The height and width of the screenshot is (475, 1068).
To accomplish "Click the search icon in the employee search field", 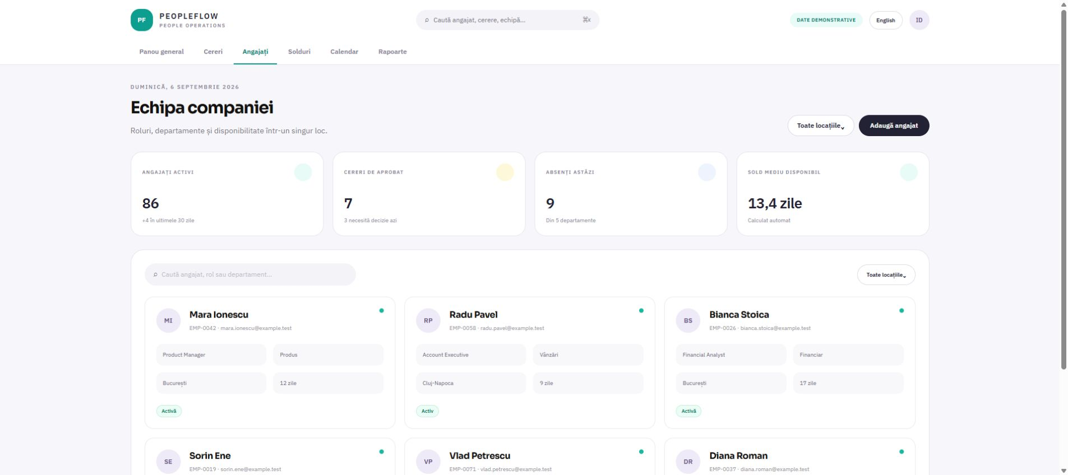I will 155,274.
